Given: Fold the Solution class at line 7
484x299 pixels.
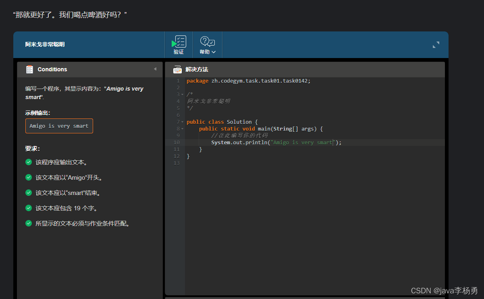Looking at the screenshot, I should 182,122.
